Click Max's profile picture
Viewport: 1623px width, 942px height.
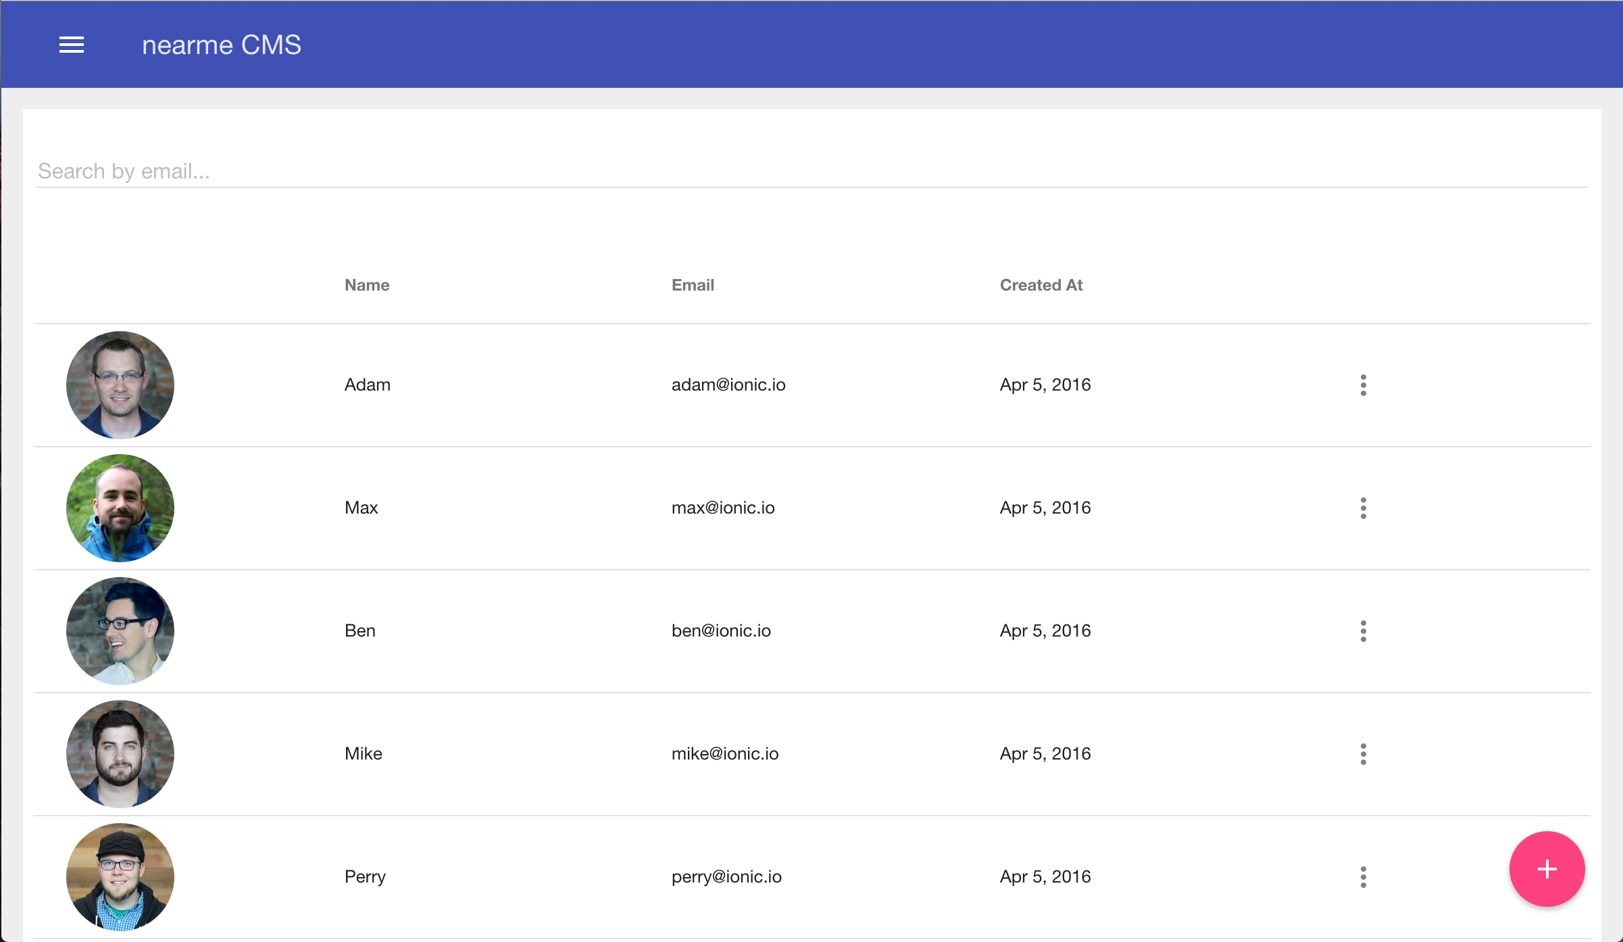point(120,507)
